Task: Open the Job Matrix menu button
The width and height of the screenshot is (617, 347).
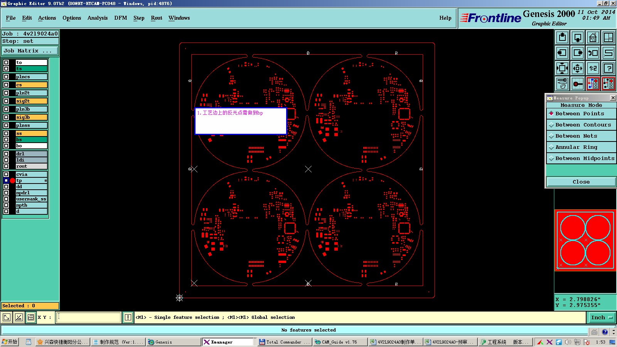Action: 30,51
